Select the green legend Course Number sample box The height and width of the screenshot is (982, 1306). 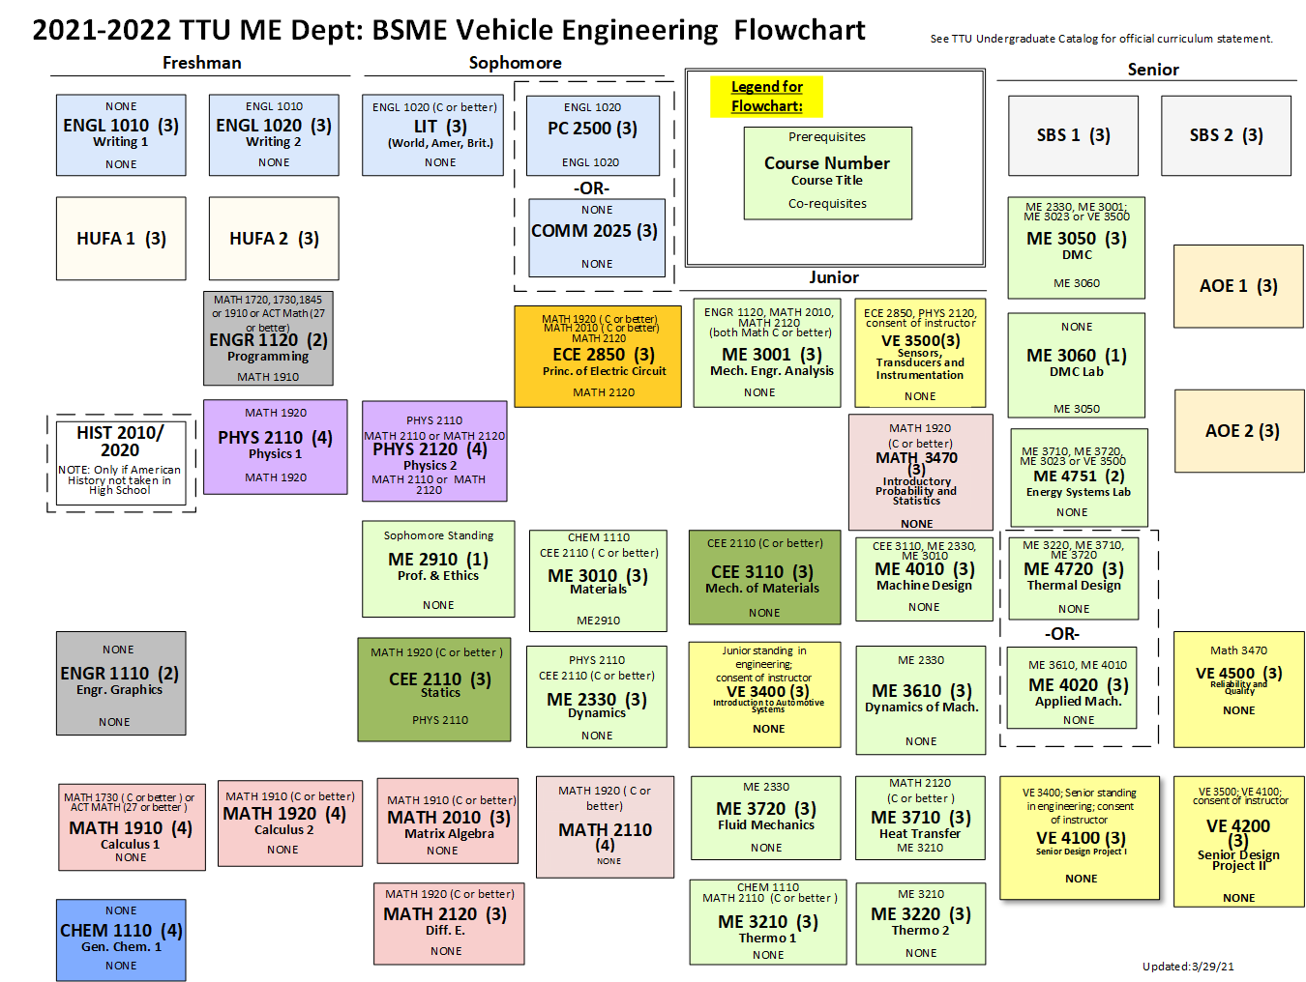[x=827, y=173]
